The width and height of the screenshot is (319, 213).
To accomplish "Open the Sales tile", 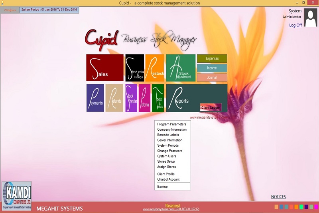I will pos(104,68).
